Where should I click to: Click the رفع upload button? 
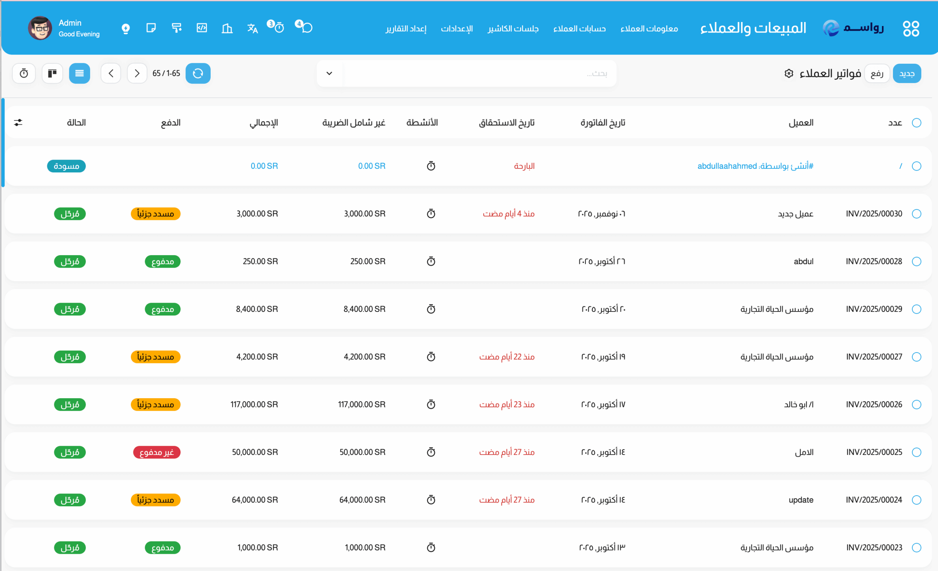click(877, 73)
